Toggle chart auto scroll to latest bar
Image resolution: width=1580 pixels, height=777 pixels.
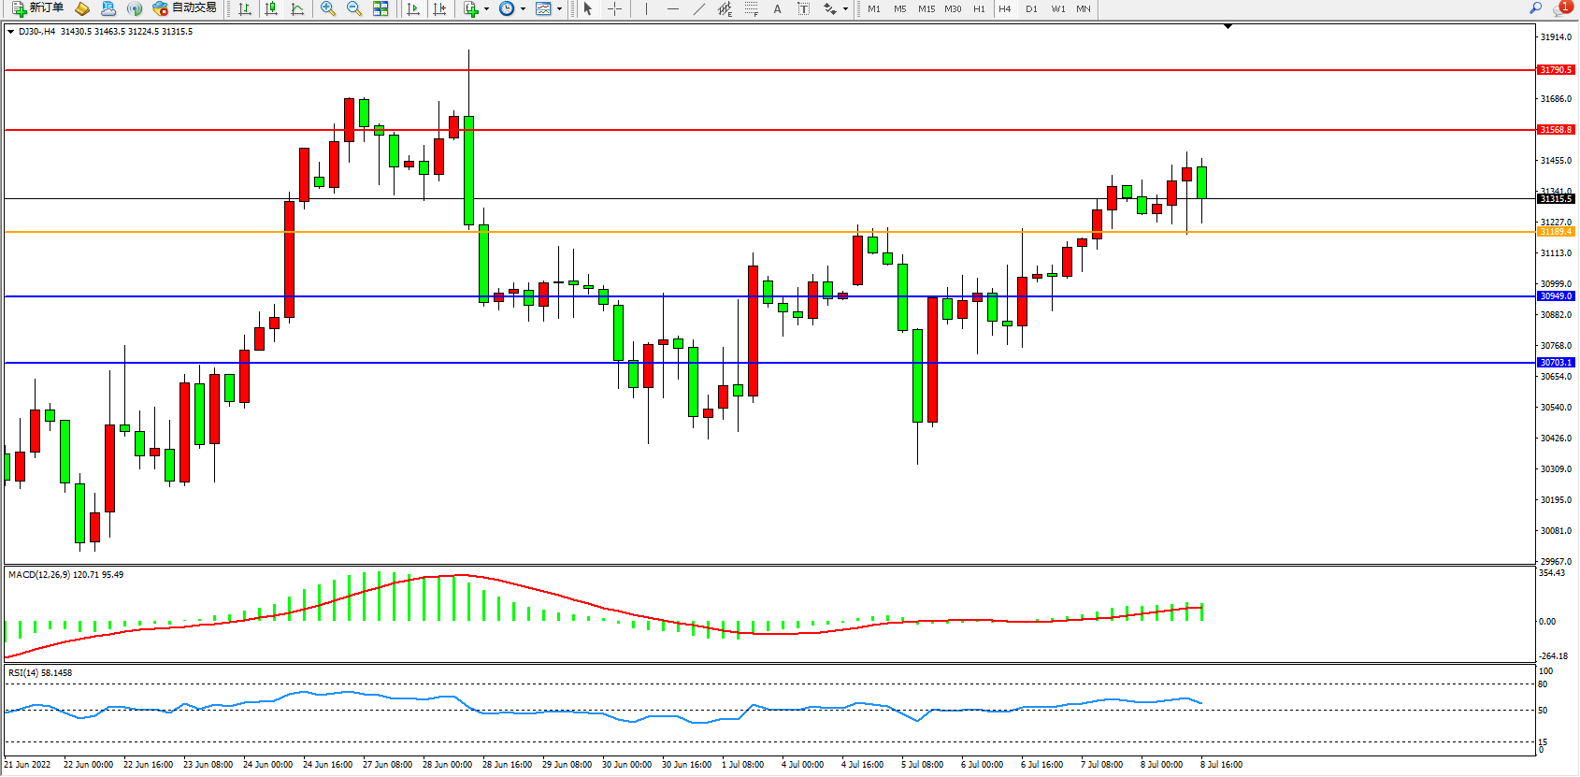tap(413, 8)
